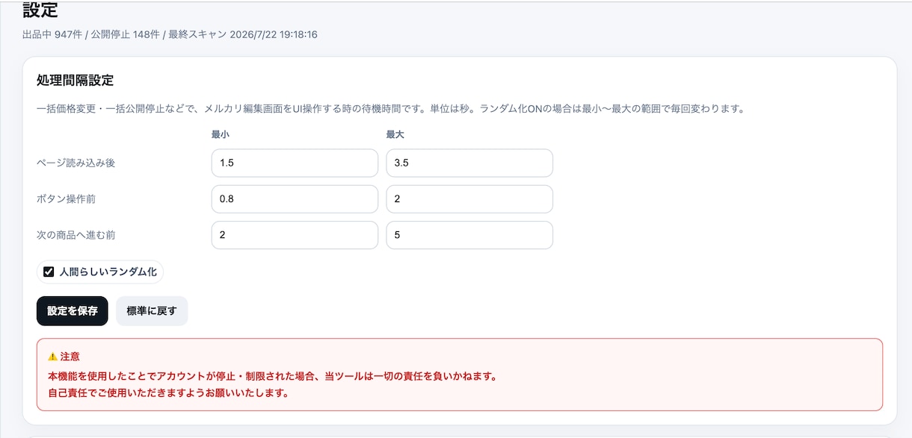Click the 設定 page heading
This screenshot has width=912, height=438.
pyautogui.click(x=40, y=10)
